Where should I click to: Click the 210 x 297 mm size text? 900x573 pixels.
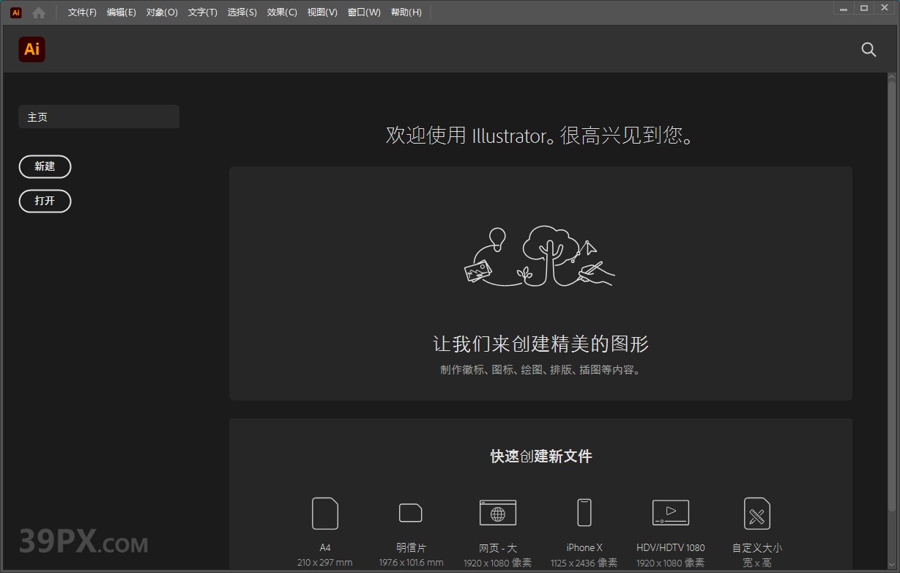324,563
